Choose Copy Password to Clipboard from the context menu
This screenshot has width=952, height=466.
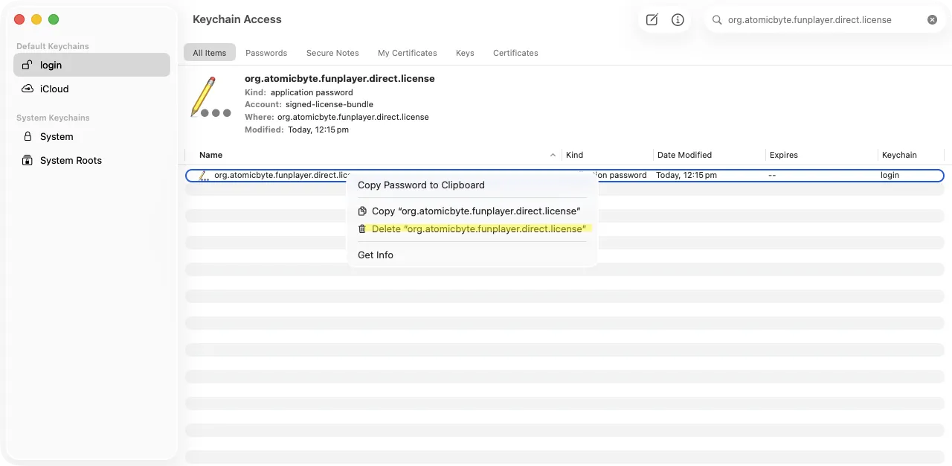click(473, 185)
